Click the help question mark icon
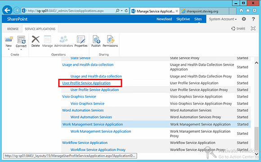 coord(253,19)
